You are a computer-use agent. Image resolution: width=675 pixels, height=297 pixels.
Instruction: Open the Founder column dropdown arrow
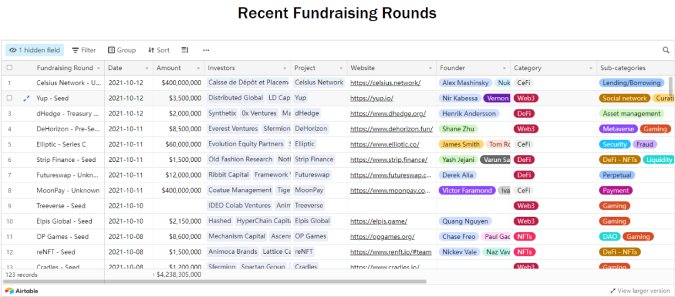(504, 68)
